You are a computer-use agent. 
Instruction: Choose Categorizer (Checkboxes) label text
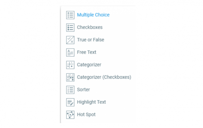[x=104, y=77]
